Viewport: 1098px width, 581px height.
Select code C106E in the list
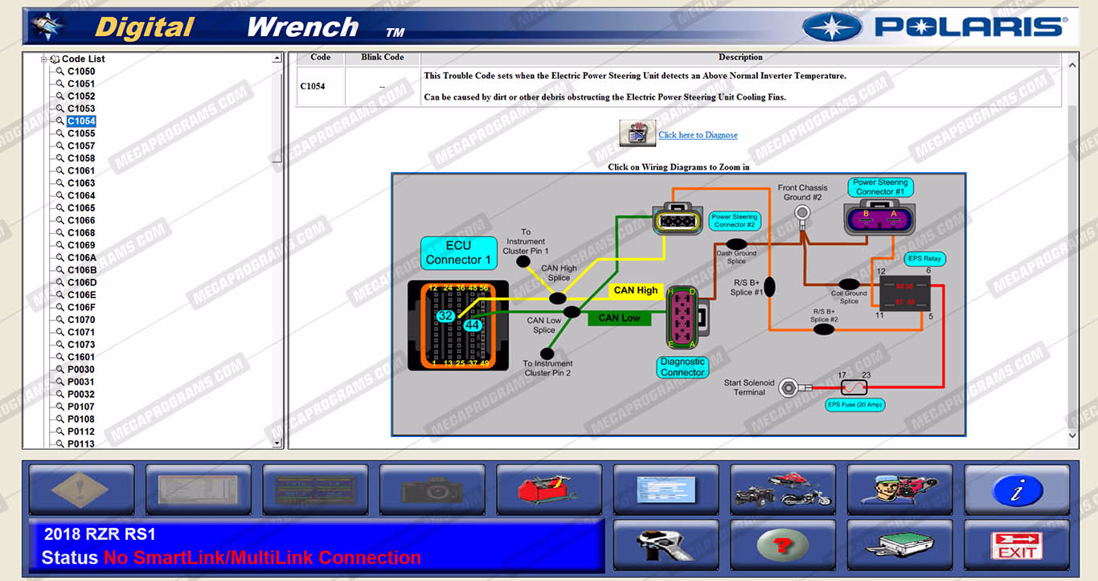point(82,295)
